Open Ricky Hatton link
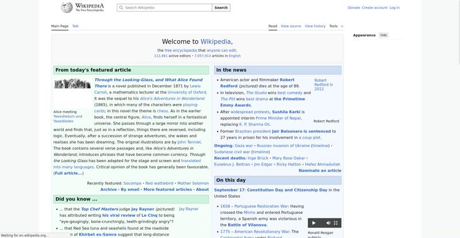460x238 pixels. tap(289, 164)
